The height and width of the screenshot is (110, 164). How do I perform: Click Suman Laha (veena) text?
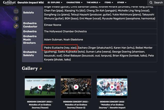point(99,52)
